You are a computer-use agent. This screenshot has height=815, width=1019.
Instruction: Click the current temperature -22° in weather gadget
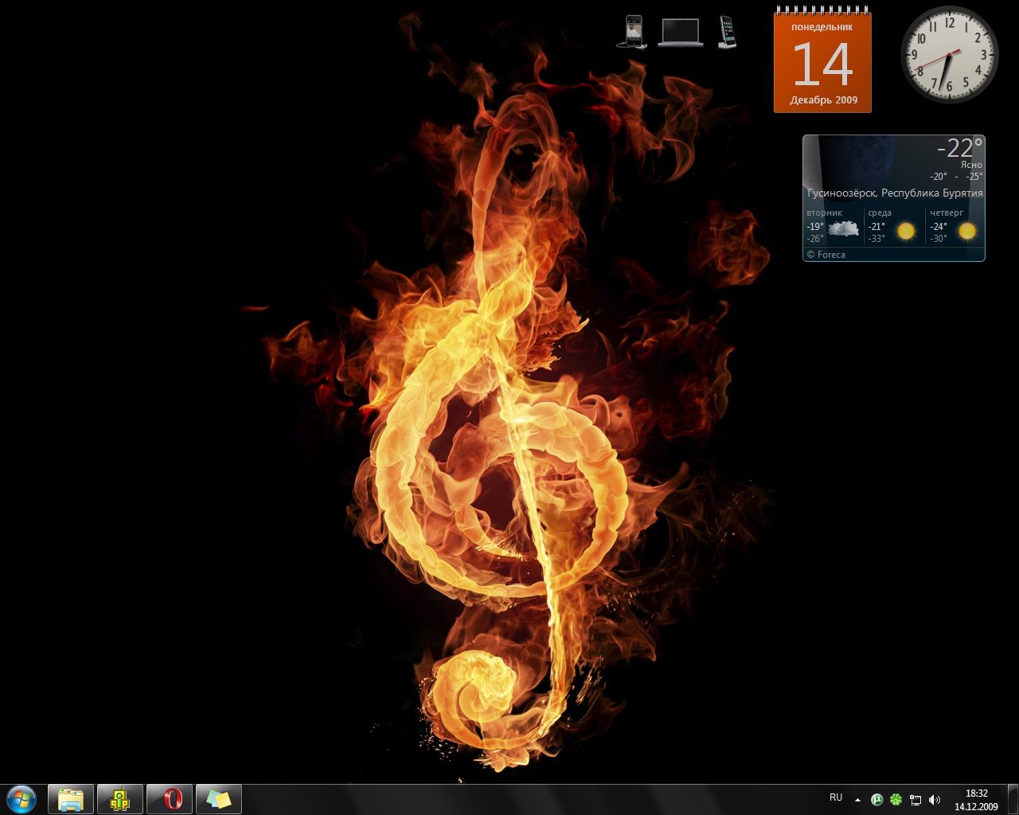(x=959, y=148)
